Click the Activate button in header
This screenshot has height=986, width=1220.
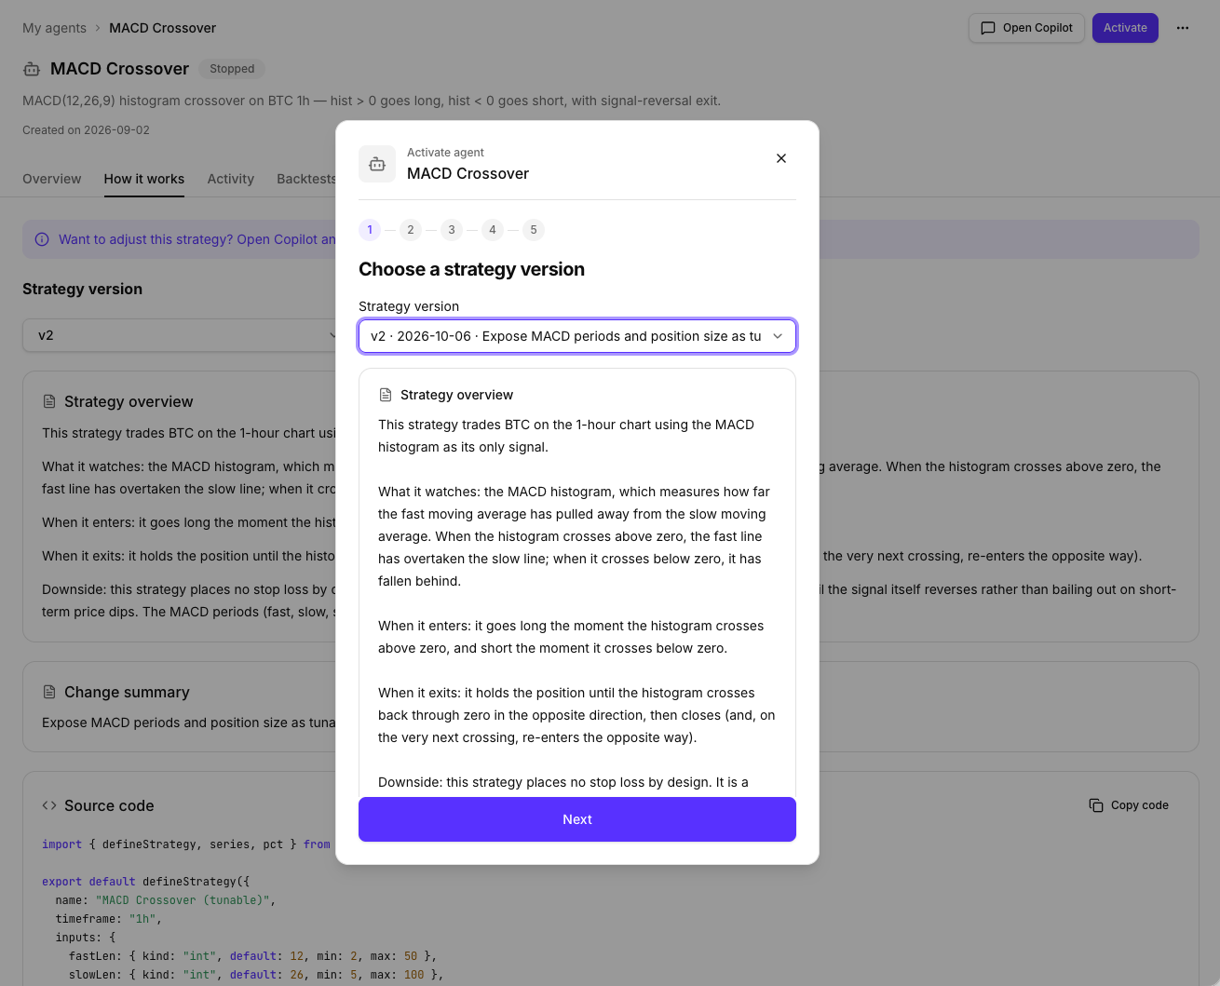pyautogui.click(x=1125, y=28)
